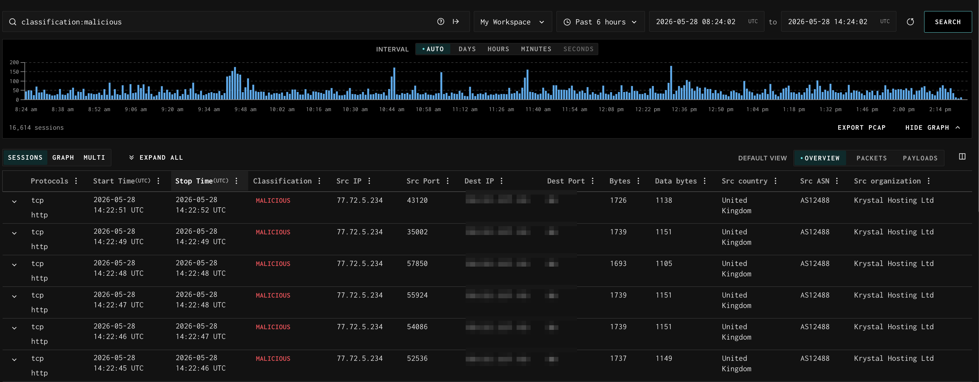Click the end time 2026-05-28 14:24:02 field
The image size is (979, 382).
tap(838, 22)
